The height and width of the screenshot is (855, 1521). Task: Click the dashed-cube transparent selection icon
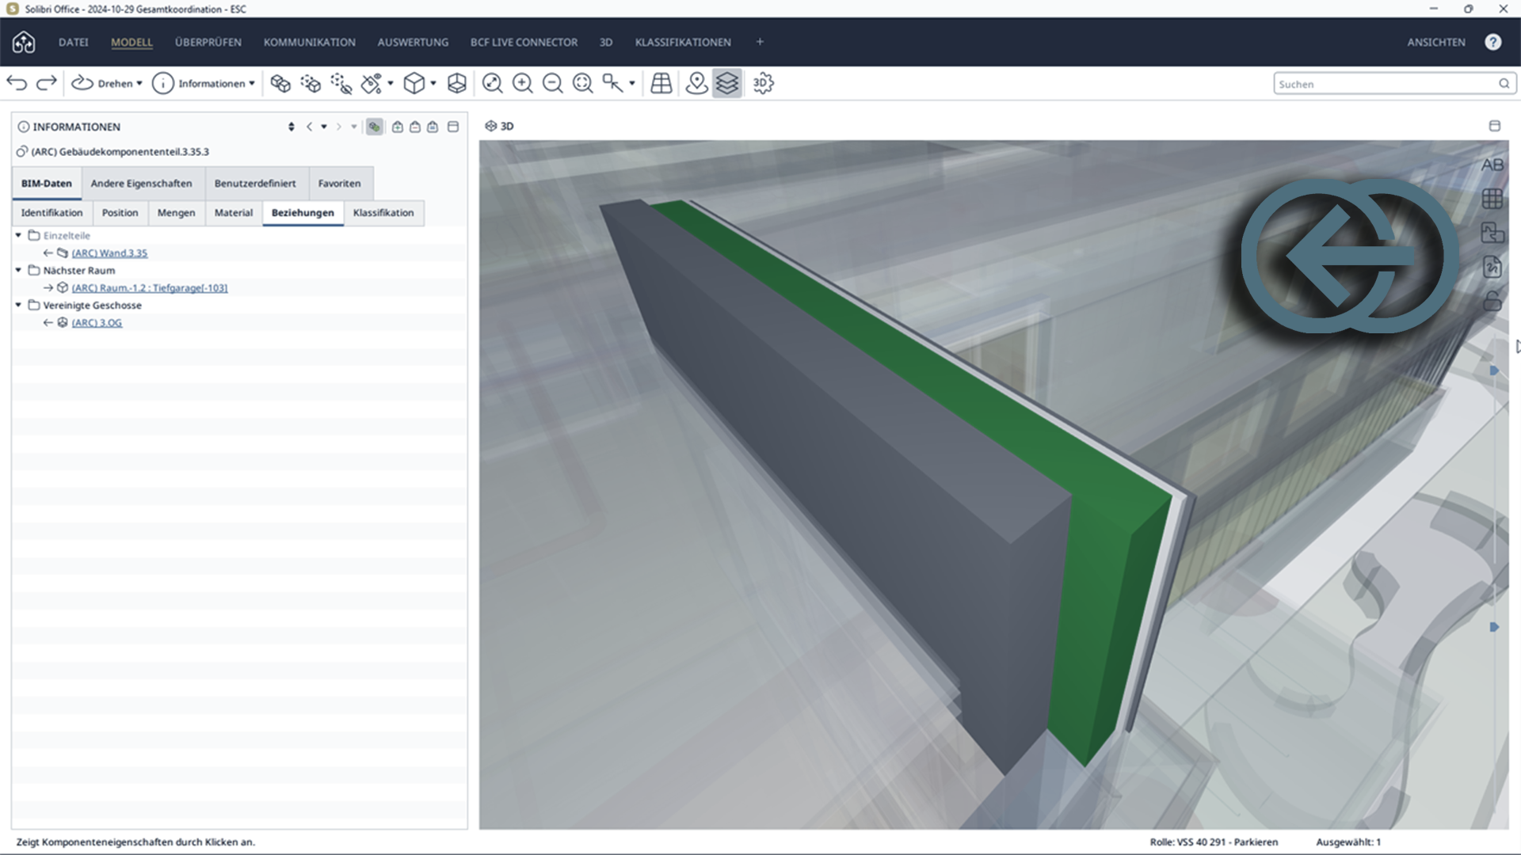tap(311, 83)
